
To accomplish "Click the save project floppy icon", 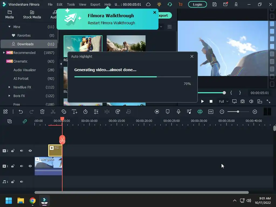I will 214,4.
